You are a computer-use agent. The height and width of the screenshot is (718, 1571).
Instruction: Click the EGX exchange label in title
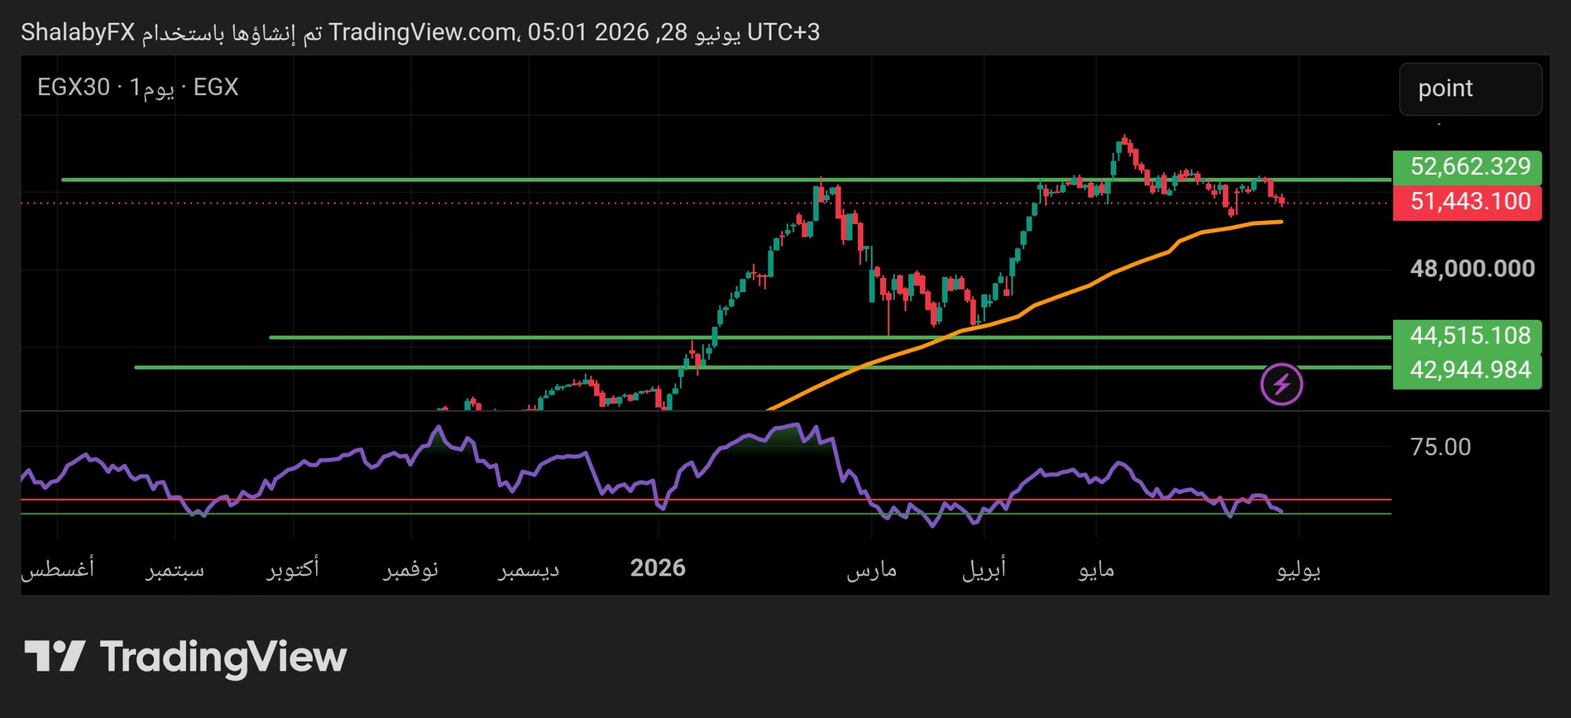click(x=216, y=88)
